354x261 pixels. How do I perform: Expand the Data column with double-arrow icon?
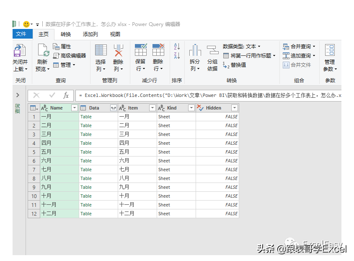point(114,108)
